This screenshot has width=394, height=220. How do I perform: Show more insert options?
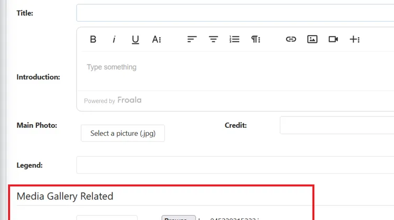pos(355,39)
